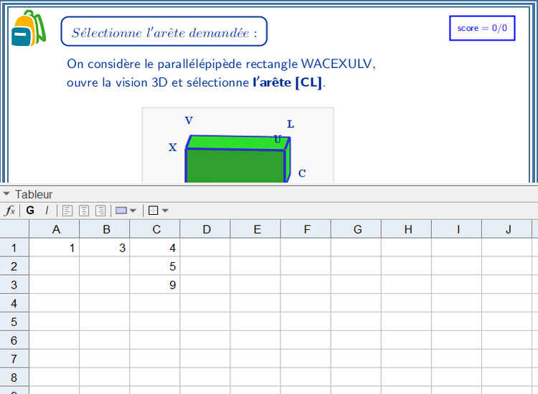
Task: Select row 6 header
Action: click(x=14, y=340)
